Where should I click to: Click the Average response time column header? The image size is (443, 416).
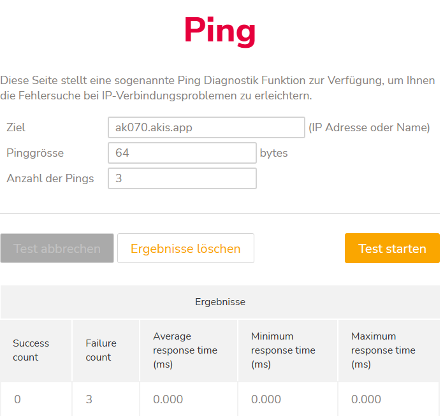tap(185, 350)
